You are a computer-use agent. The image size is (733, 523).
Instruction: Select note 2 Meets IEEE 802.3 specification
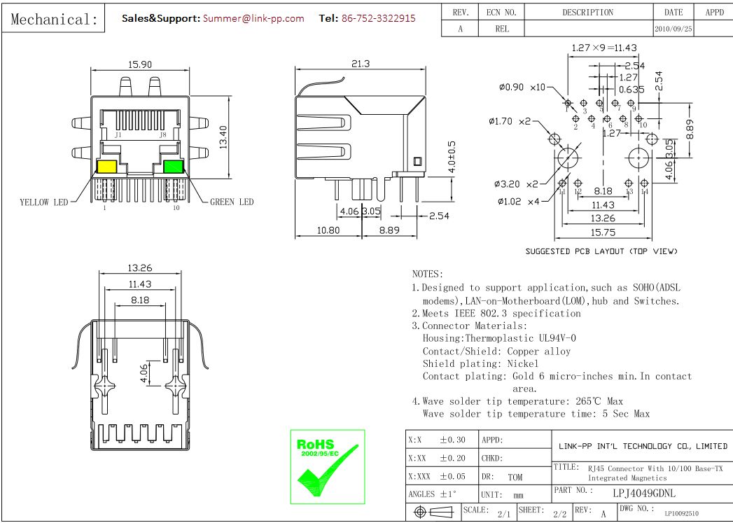tap(496, 314)
